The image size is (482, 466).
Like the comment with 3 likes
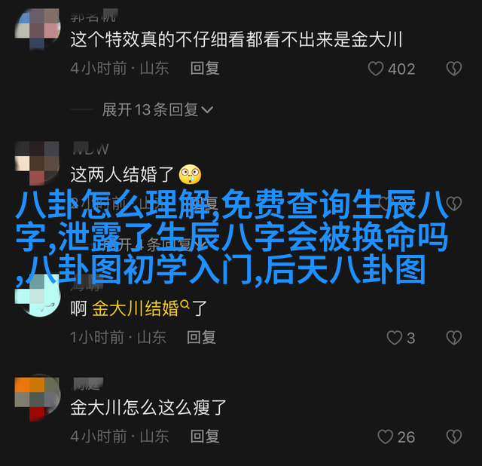pos(395,338)
